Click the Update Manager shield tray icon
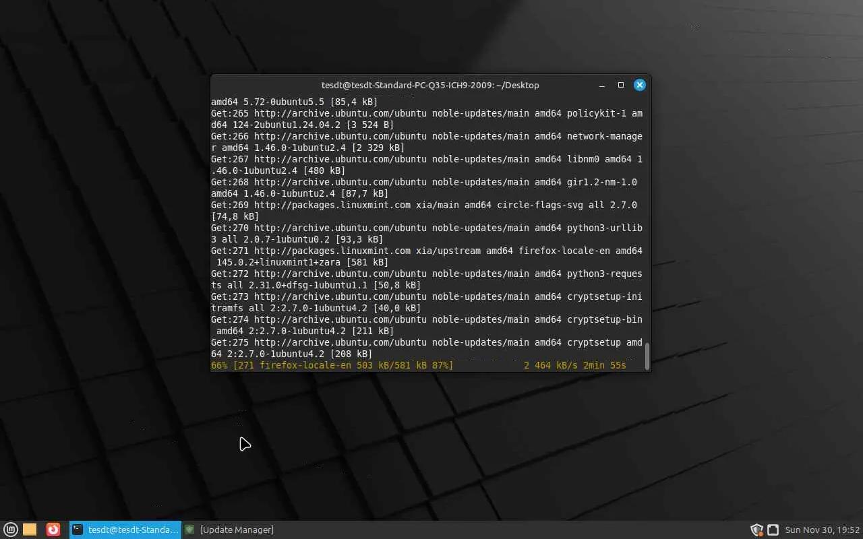This screenshot has height=539, width=863. point(756,530)
